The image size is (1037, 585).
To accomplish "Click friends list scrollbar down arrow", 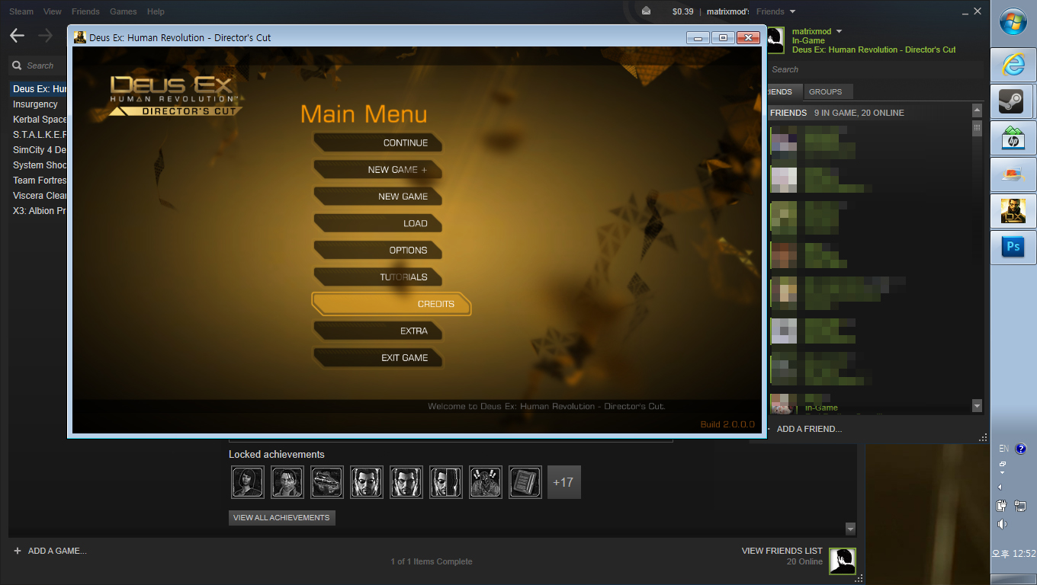I will point(978,408).
